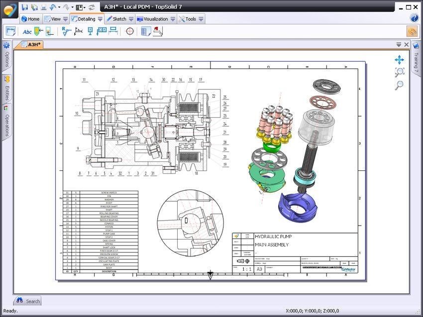Click the X:000,0; Y:000,0; Z:000,0 coordinates readout

click(313, 311)
